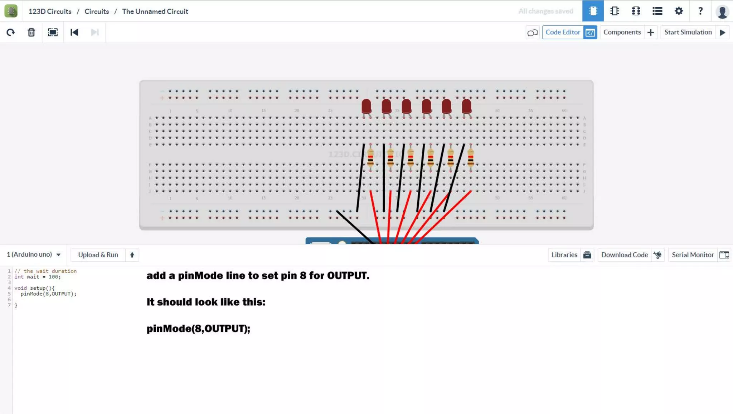Open bill of materials list icon
Image resolution: width=733 pixels, height=414 pixels.
point(657,11)
